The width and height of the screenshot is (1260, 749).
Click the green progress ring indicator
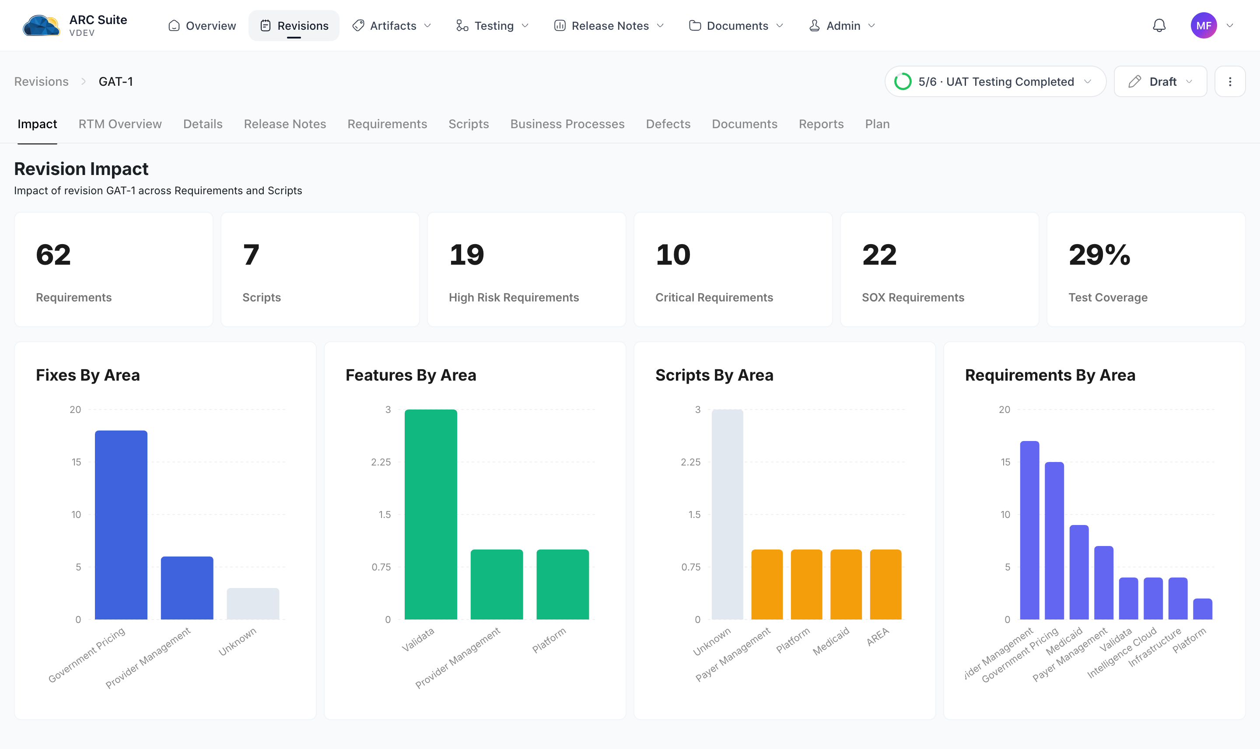(903, 82)
